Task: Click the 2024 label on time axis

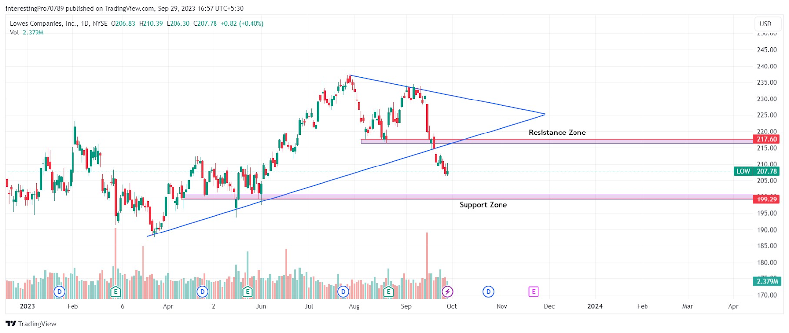Action: point(595,306)
